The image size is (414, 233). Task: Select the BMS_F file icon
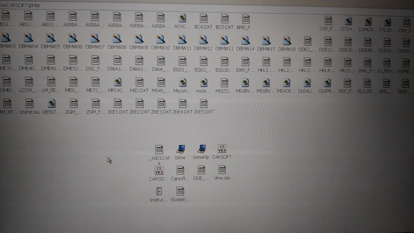point(245,19)
